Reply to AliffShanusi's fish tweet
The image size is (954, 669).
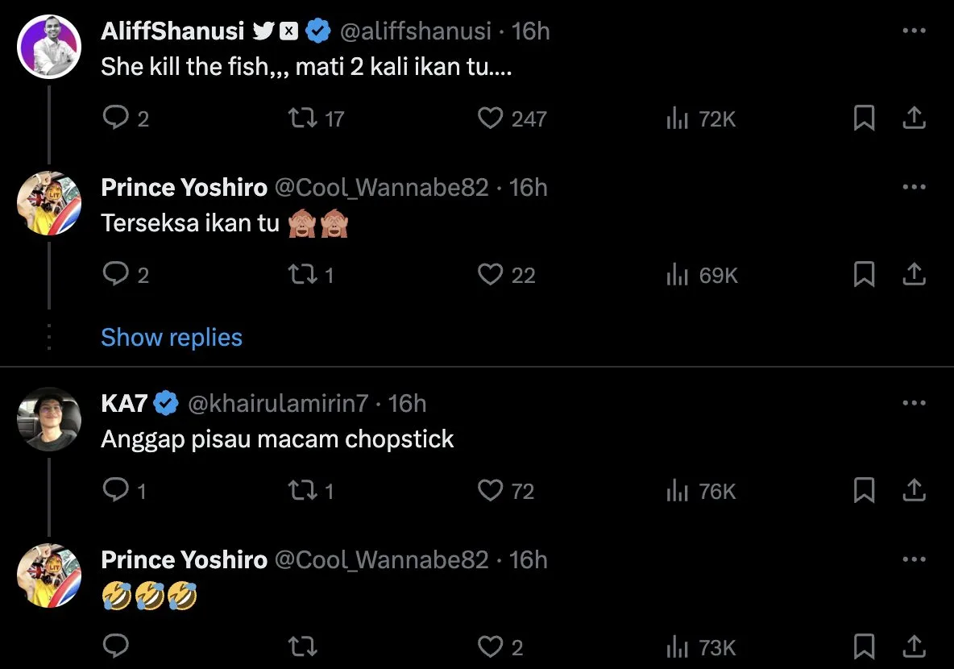point(116,119)
